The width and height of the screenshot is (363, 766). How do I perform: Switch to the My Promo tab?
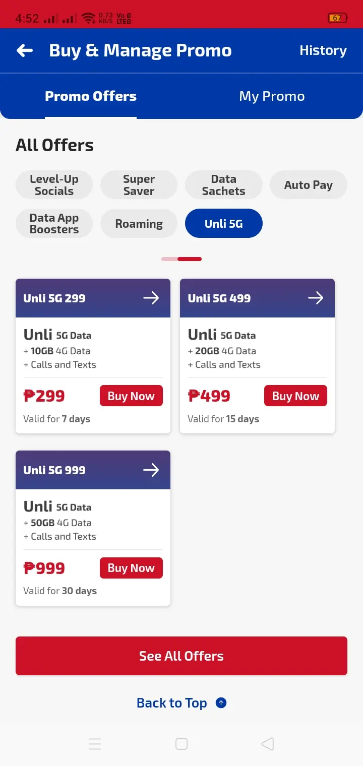(x=272, y=96)
